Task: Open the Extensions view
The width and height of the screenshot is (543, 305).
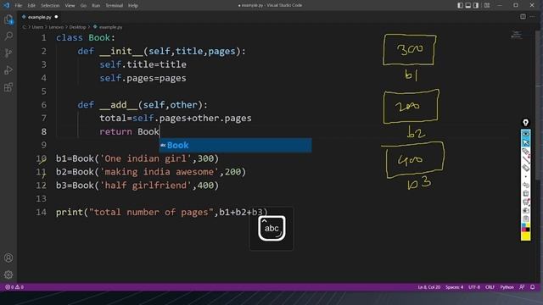Action: pyautogui.click(x=8, y=87)
